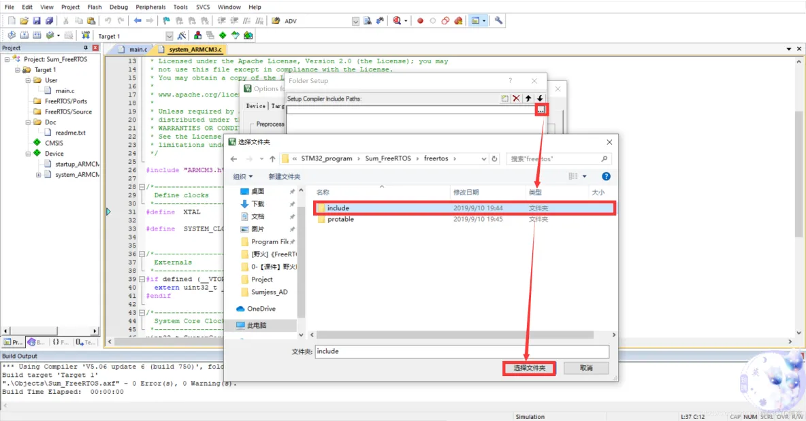Open the Target 1 selection dropdown
Viewport: 806px width, 421px height.
(x=169, y=36)
